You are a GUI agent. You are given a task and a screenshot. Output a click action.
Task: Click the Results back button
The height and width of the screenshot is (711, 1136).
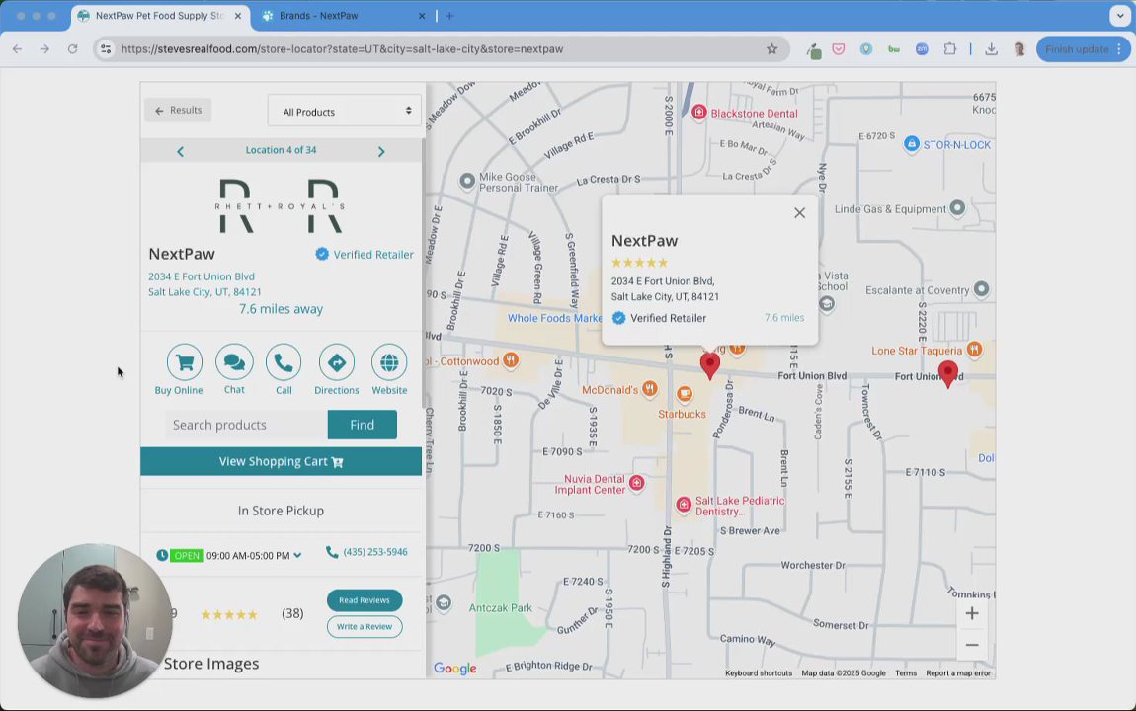point(178,110)
